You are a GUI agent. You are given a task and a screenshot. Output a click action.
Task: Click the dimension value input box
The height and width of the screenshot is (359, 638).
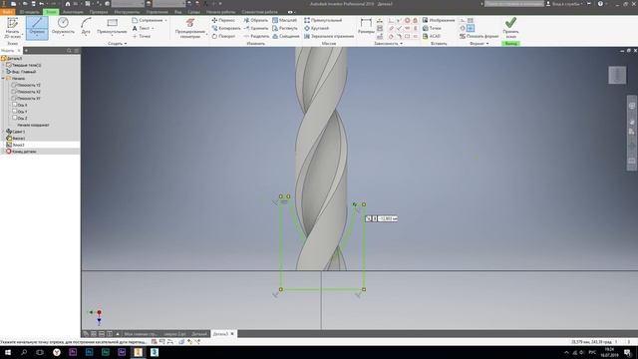click(x=388, y=218)
